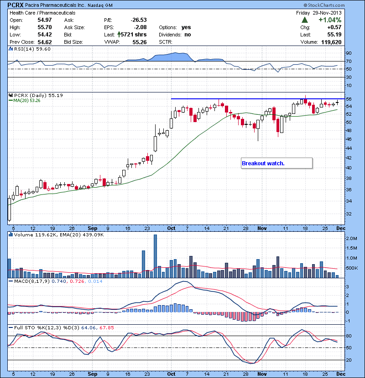Click the date Friday 29-Nov-2013
This screenshot has width=365, height=378.
(x=319, y=13)
